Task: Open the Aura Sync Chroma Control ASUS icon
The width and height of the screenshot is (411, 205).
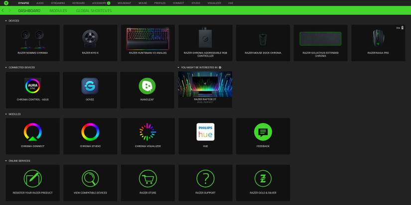Action: point(33,86)
